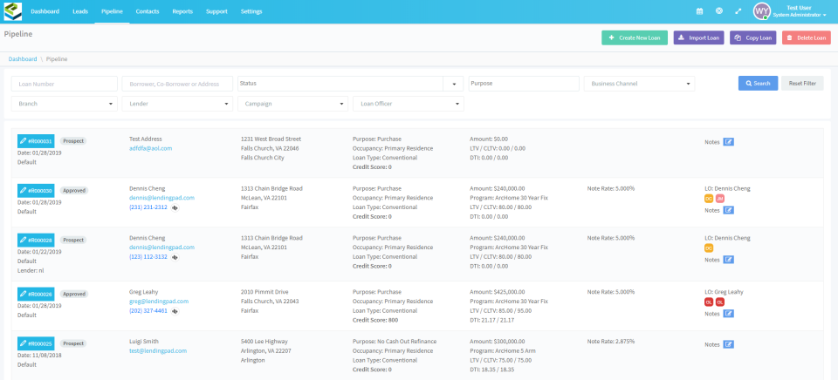Click the phone link (231) 231-2312
The width and height of the screenshot is (838, 380).
pyautogui.click(x=148, y=207)
